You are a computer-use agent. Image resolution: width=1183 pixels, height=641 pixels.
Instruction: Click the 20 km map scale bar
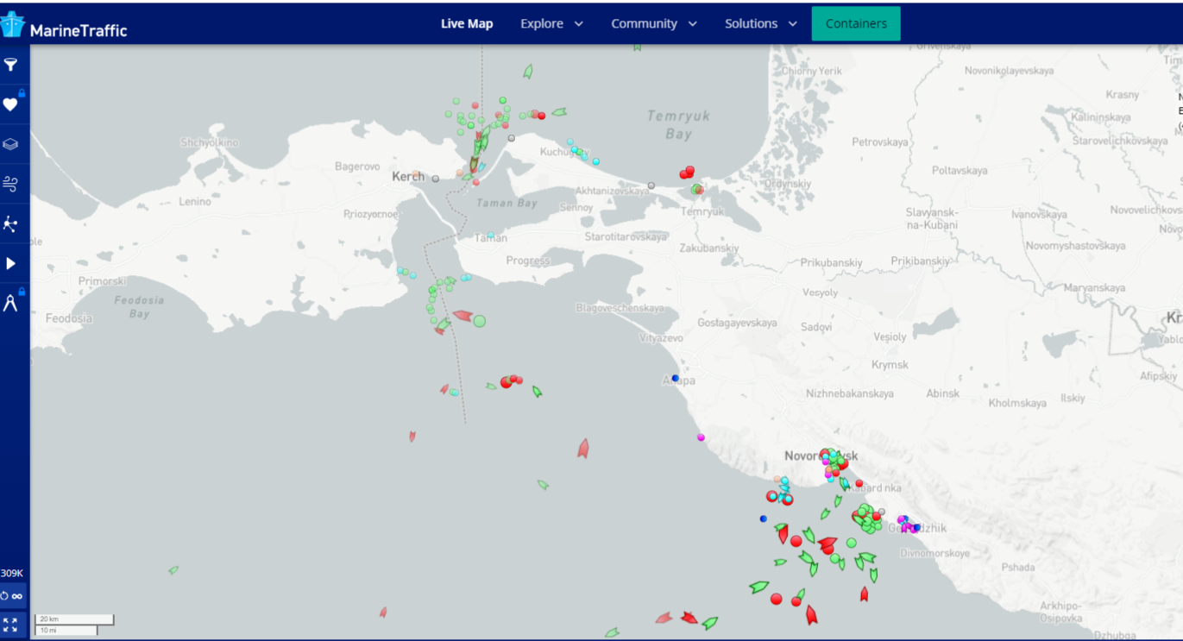pos(73,619)
